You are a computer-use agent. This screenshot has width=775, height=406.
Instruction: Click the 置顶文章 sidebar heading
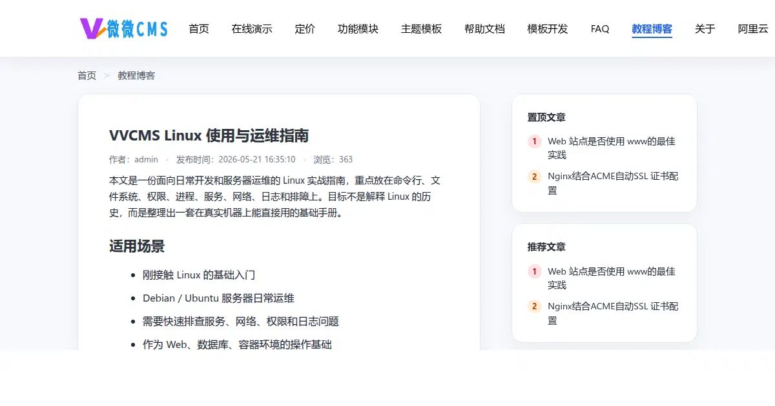tap(546, 117)
